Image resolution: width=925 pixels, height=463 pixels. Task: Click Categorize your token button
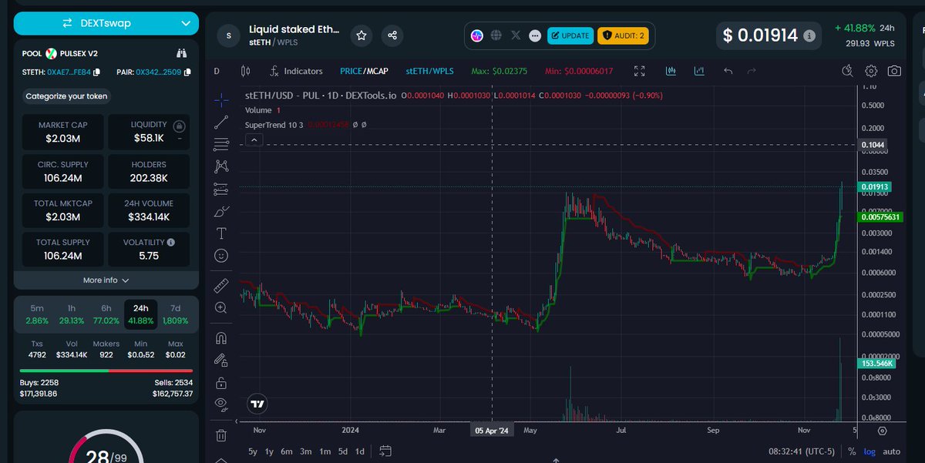(x=66, y=96)
